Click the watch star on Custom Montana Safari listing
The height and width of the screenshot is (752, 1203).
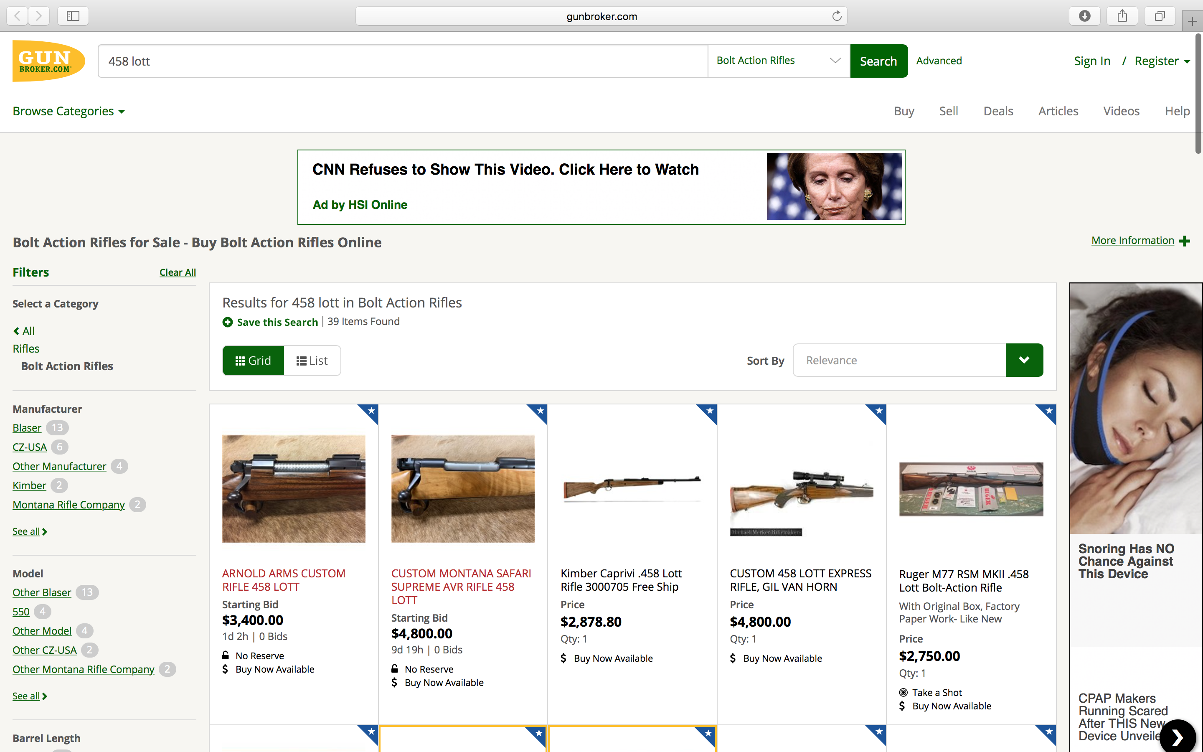(541, 412)
